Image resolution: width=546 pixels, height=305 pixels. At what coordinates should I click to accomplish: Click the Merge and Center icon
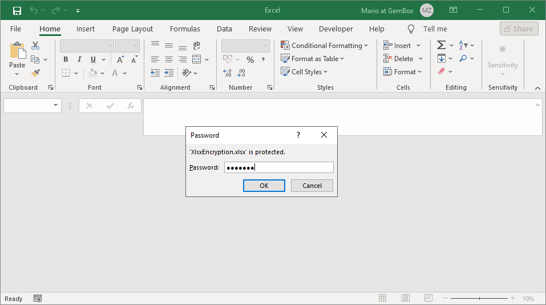(x=197, y=59)
